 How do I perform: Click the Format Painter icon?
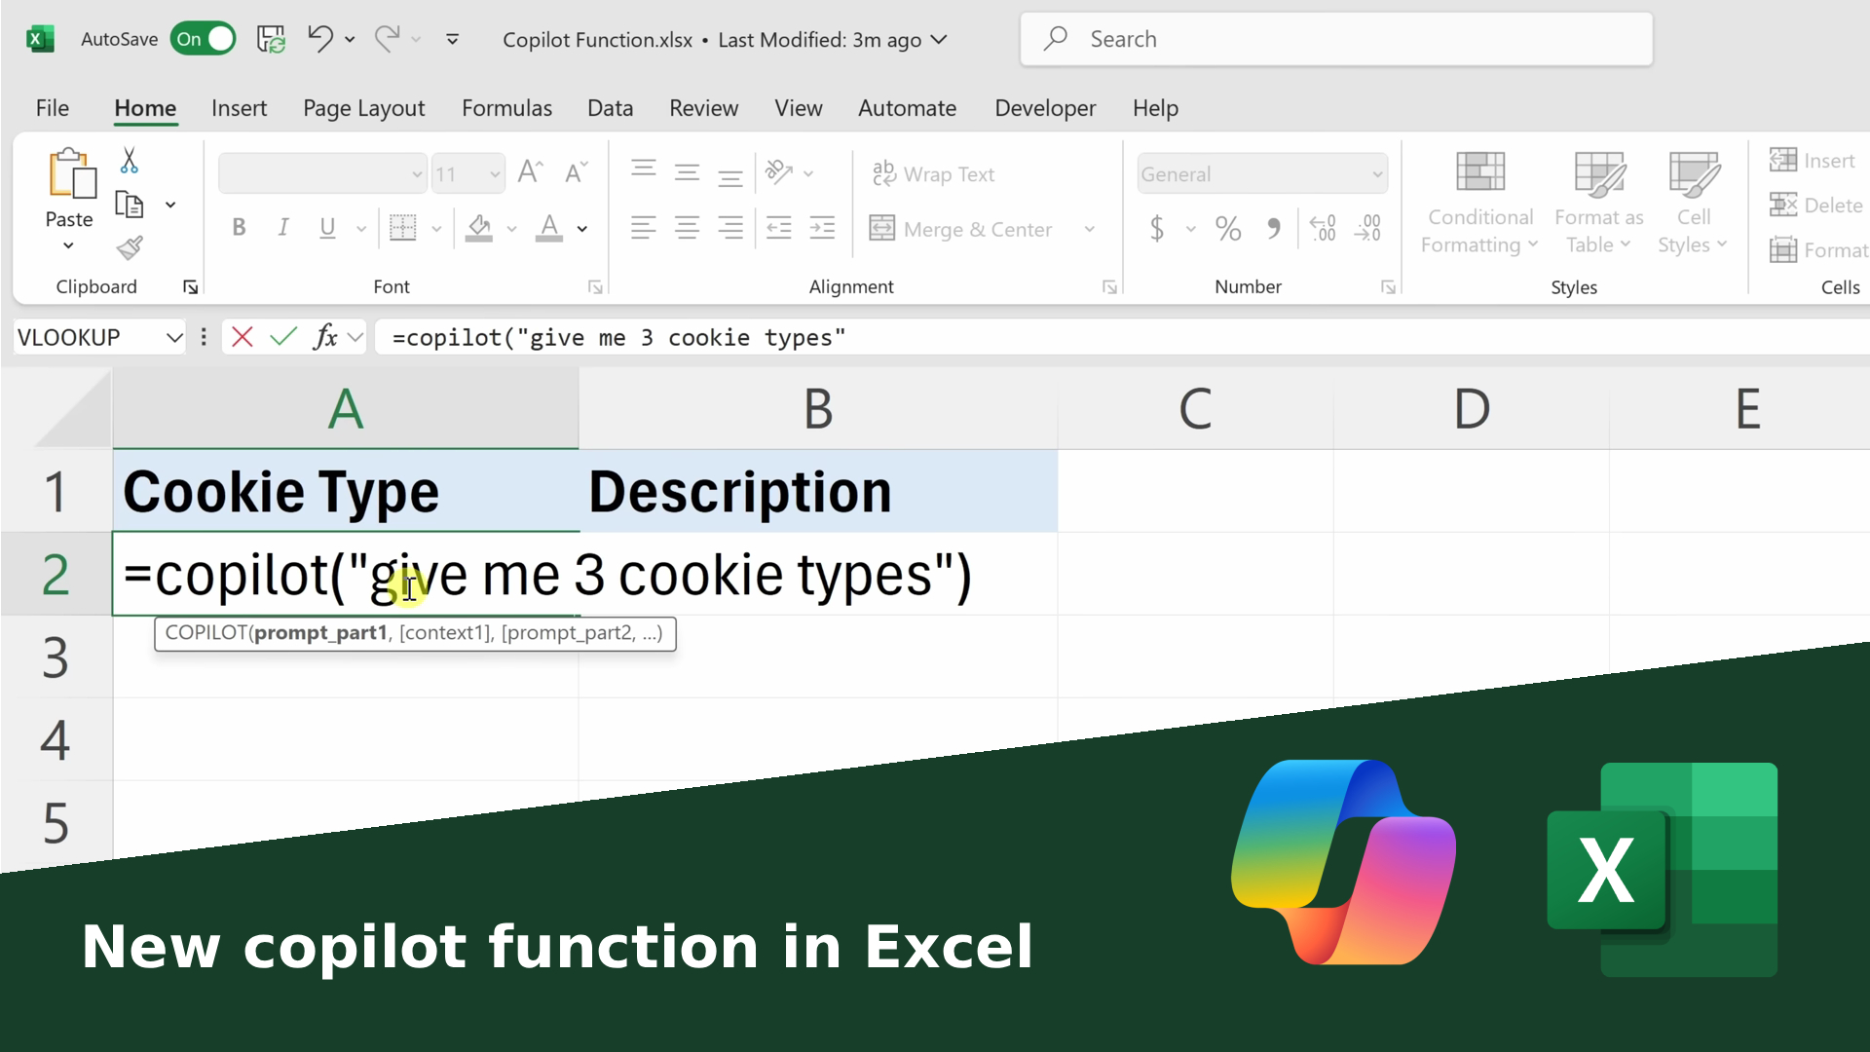[129, 247]
